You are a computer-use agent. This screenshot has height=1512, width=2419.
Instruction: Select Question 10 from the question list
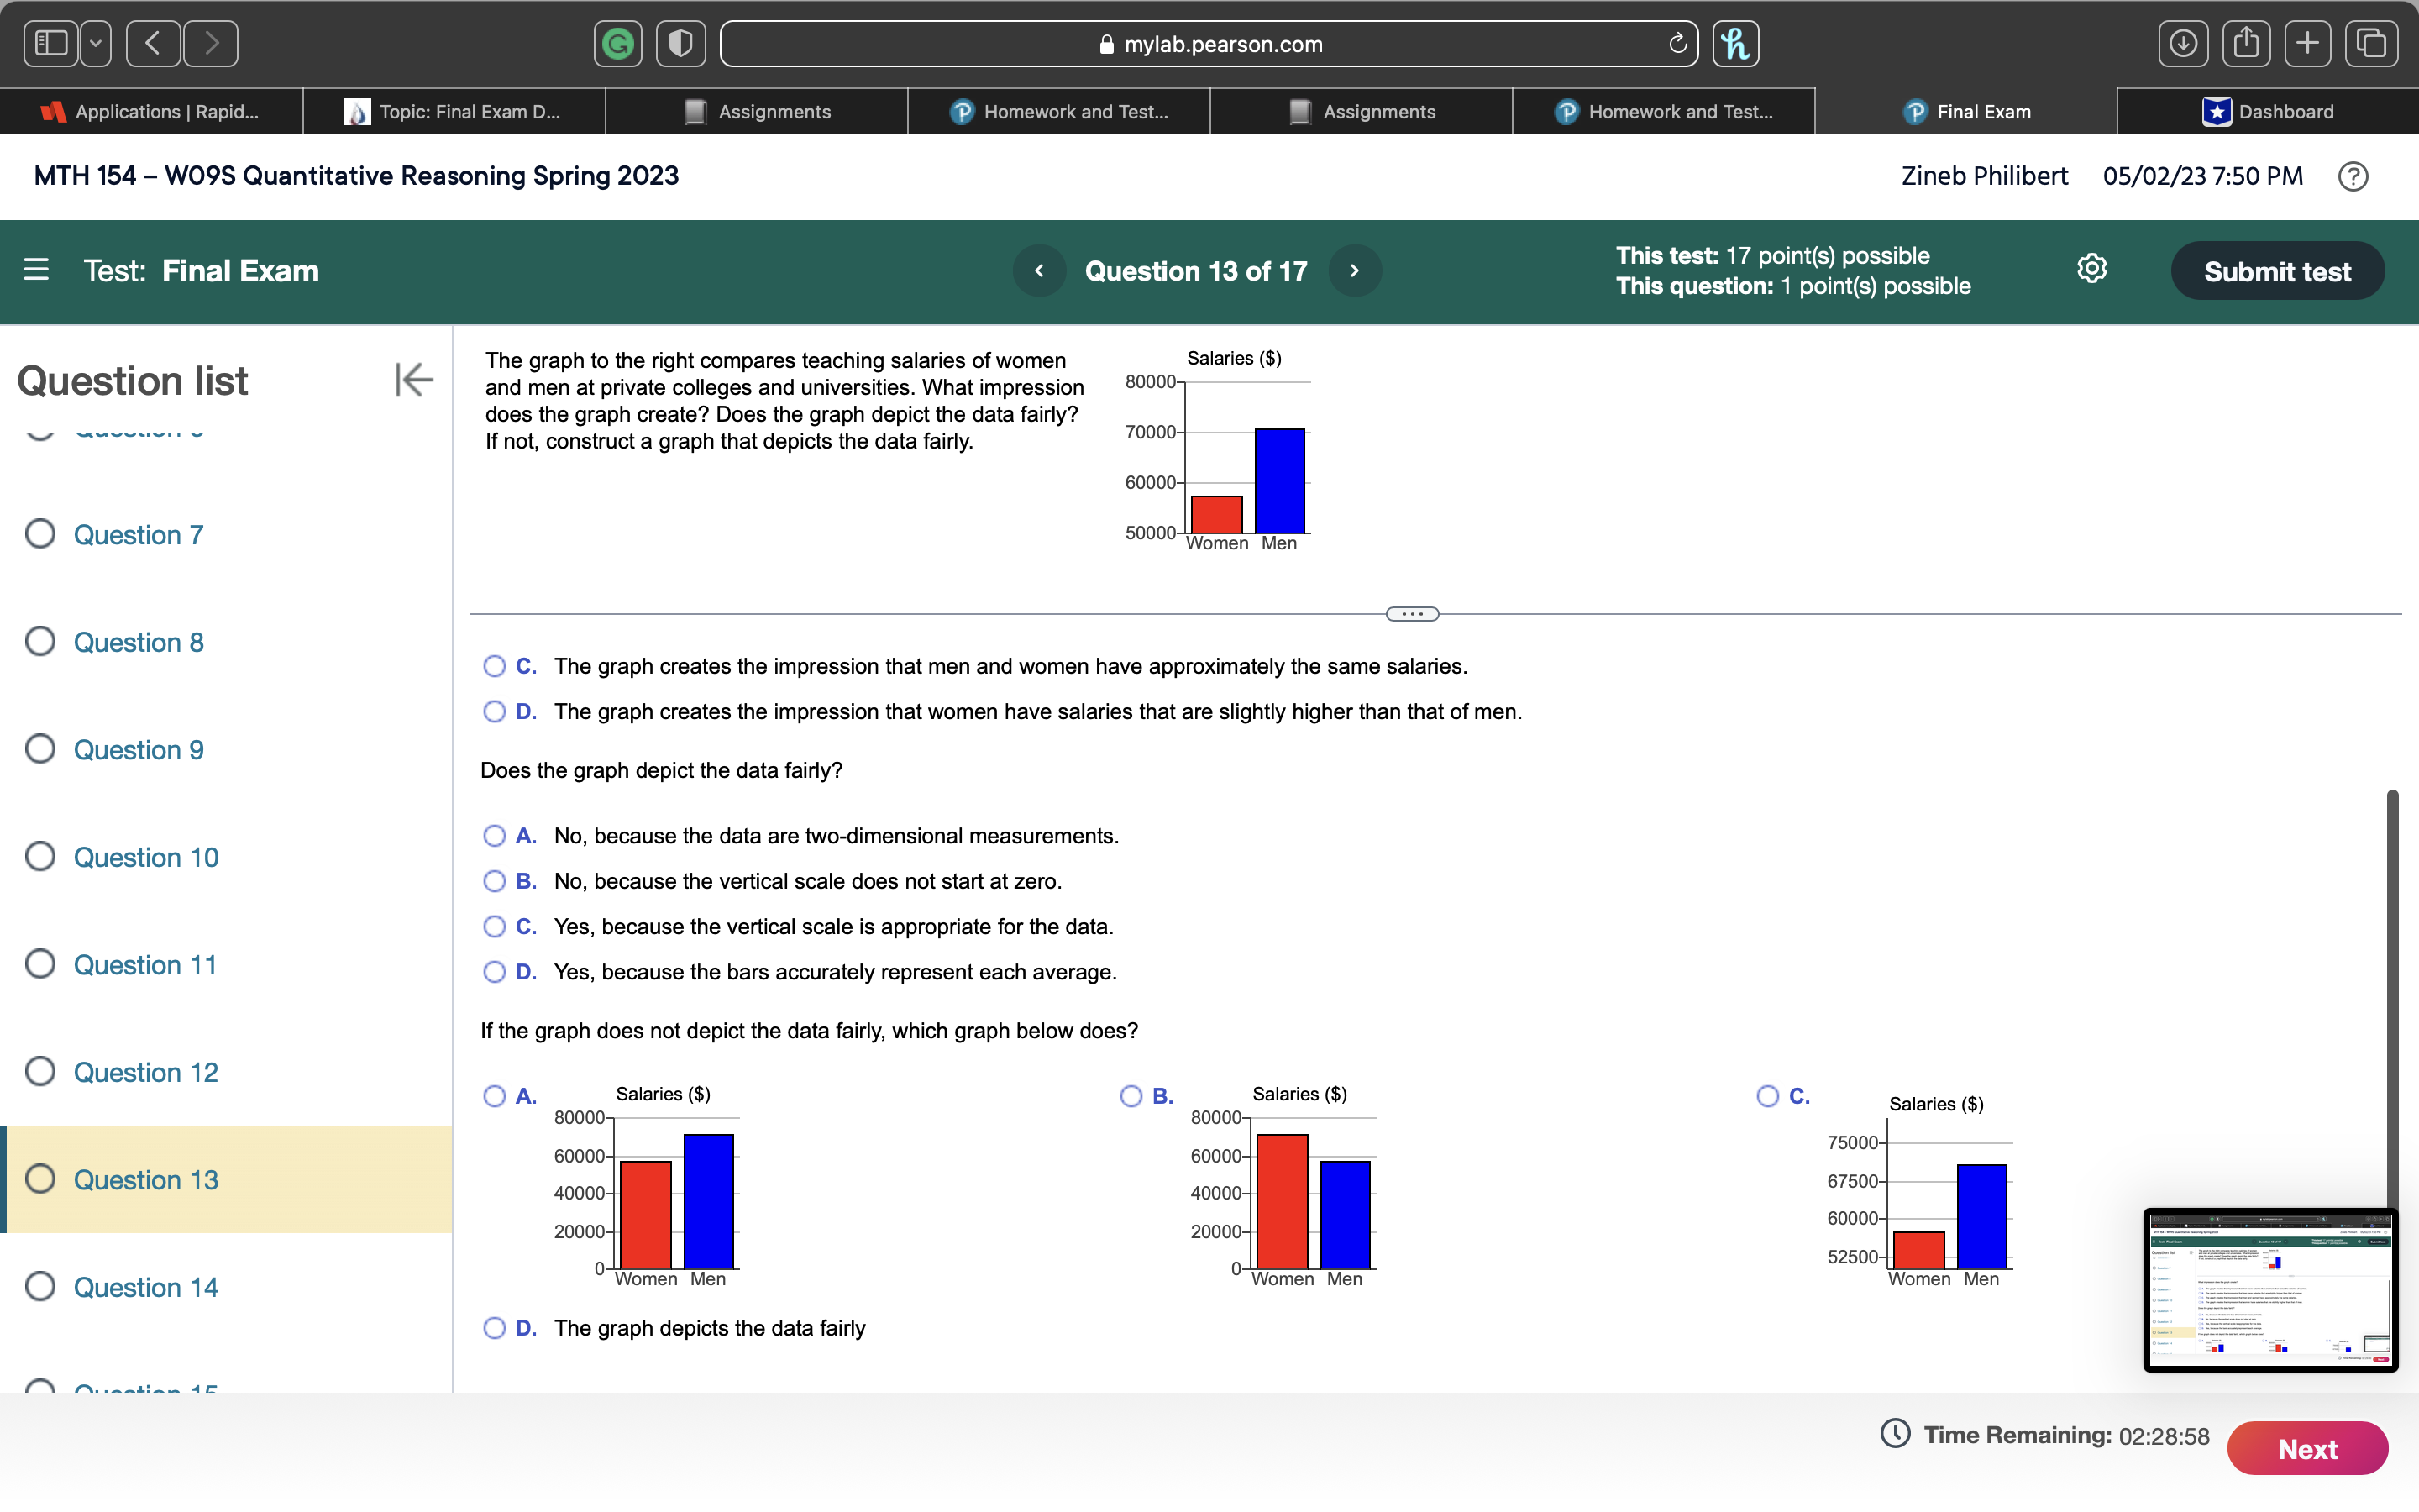pos(145,857)
